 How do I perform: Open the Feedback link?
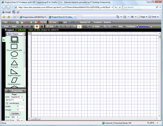point(131,27)
